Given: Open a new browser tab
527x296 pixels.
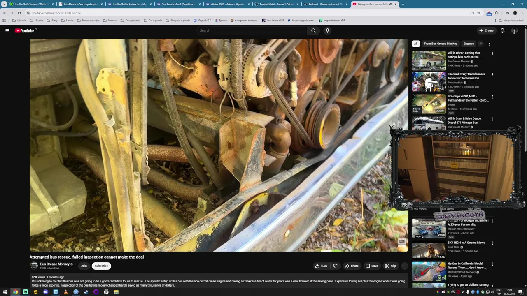Looking at the screenshot, I should pos(403,4).
